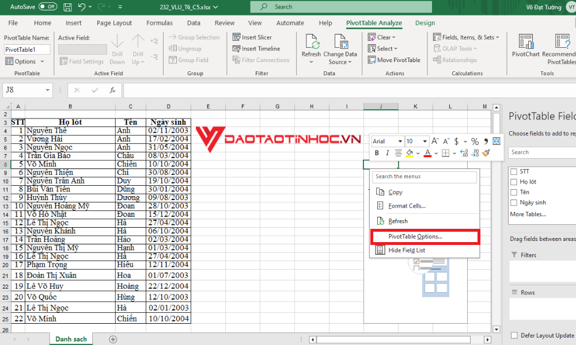Click the Insert Timeline icon
This screenshot has height=345, width=576.
(237, 49)
